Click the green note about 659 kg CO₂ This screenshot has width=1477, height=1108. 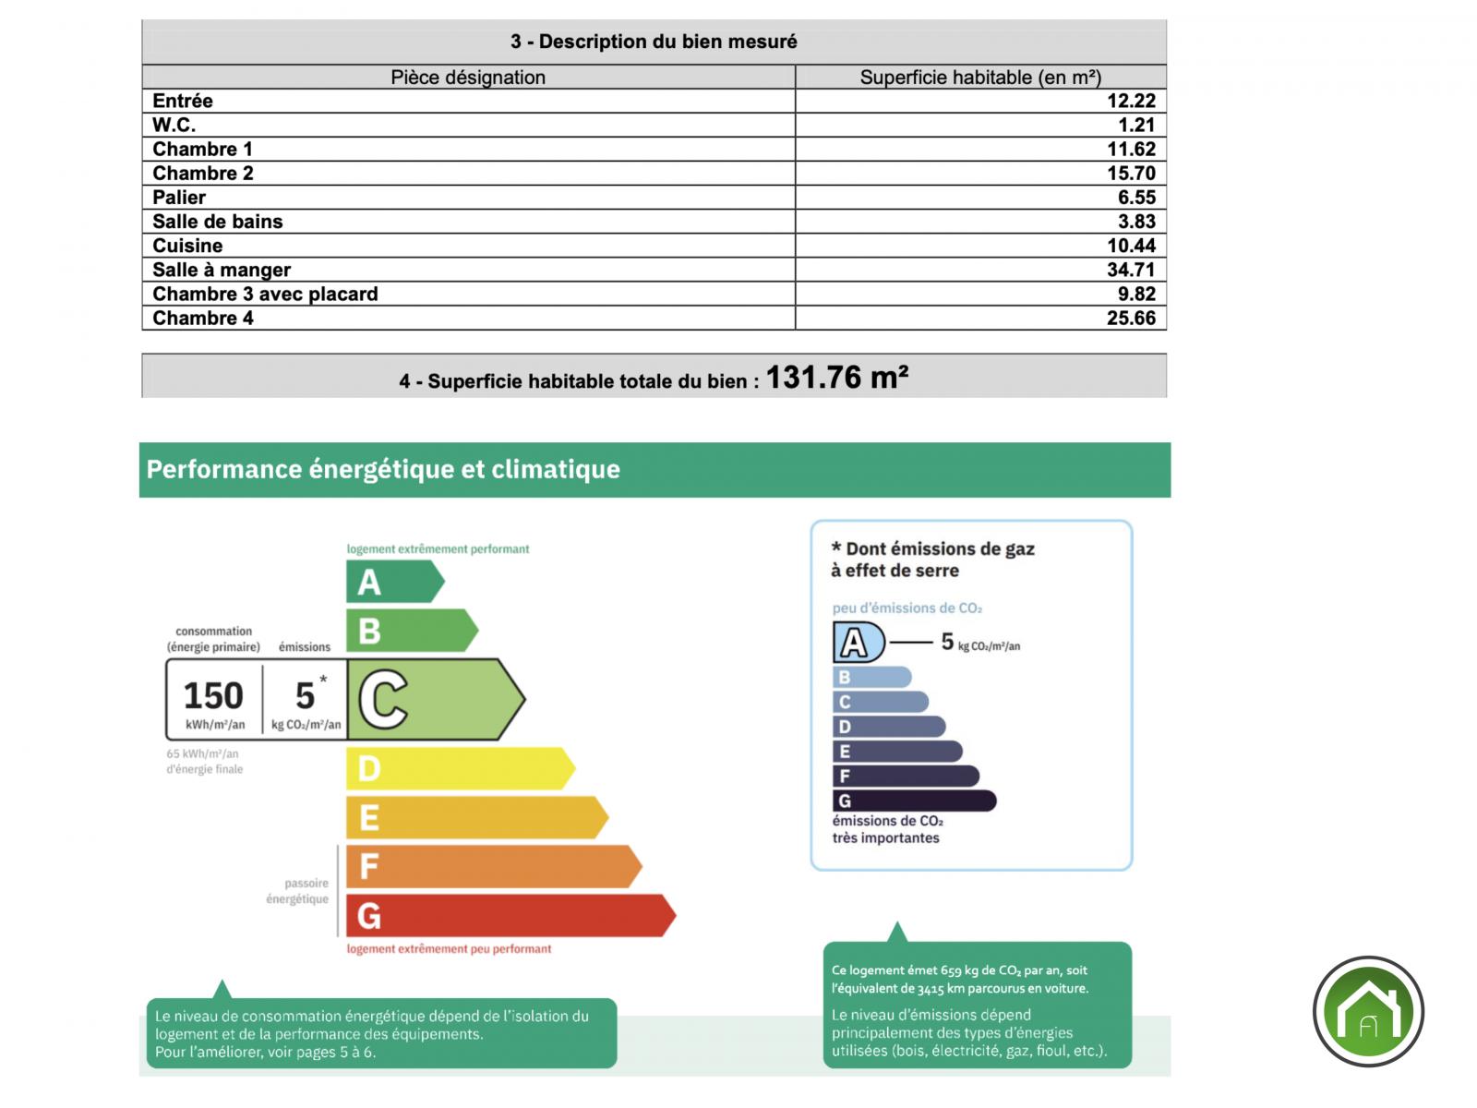click(x=977, y=1005)
